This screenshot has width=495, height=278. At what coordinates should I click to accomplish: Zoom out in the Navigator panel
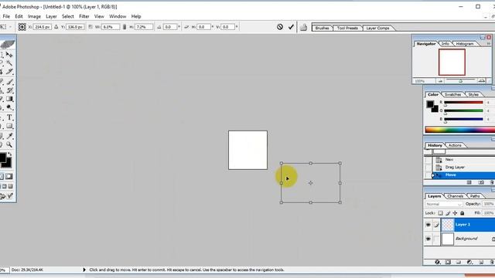[440, 81]
